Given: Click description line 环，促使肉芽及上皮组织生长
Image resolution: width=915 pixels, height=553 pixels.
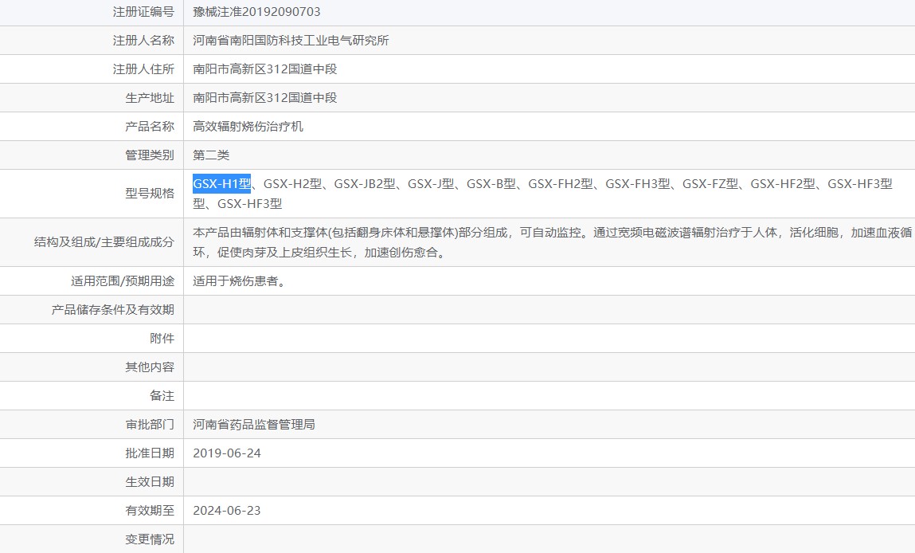Looking at the screenshot, I should pos(319,253).
